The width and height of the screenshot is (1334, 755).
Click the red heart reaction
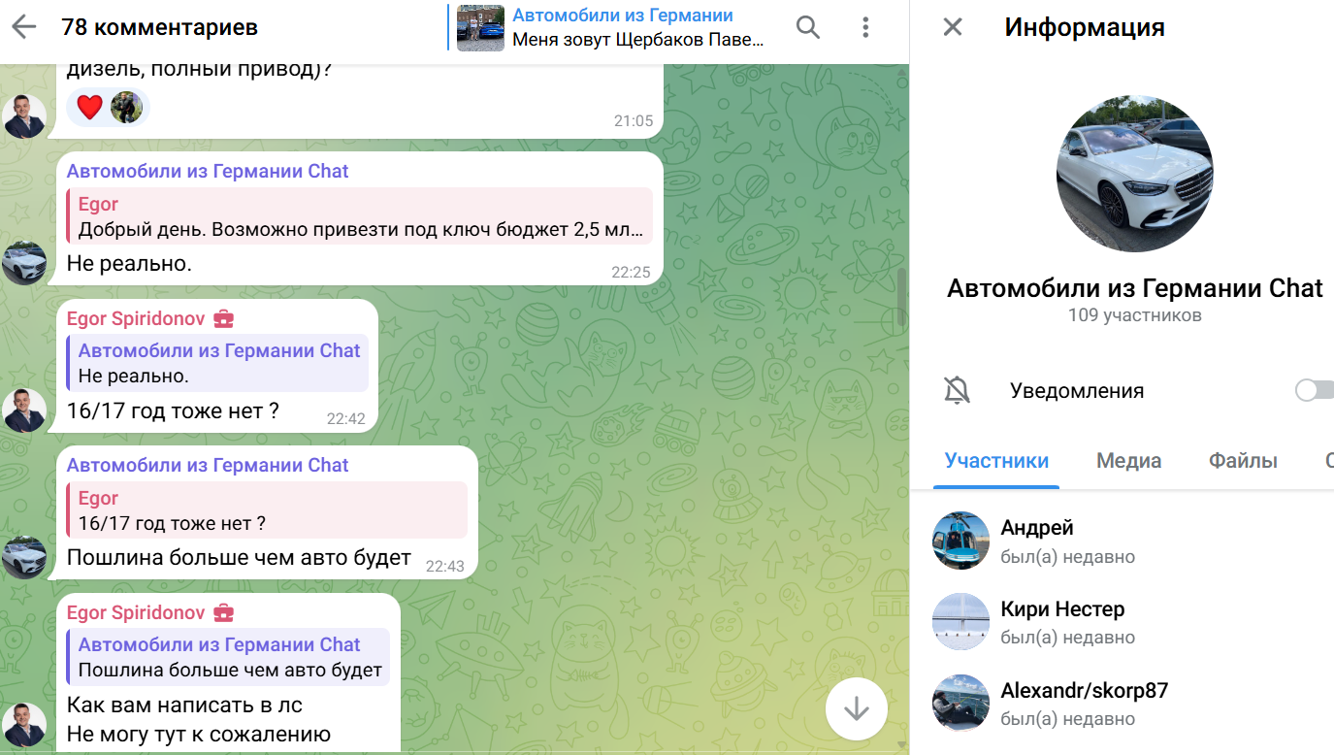pos(89,107)
